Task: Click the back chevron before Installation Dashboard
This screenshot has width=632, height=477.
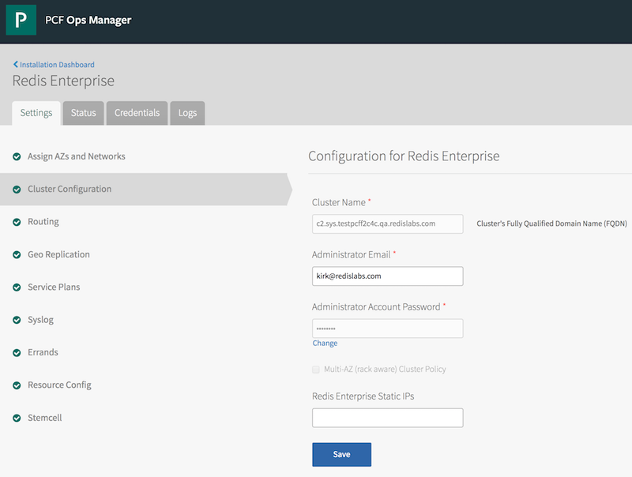Action: 15,65
